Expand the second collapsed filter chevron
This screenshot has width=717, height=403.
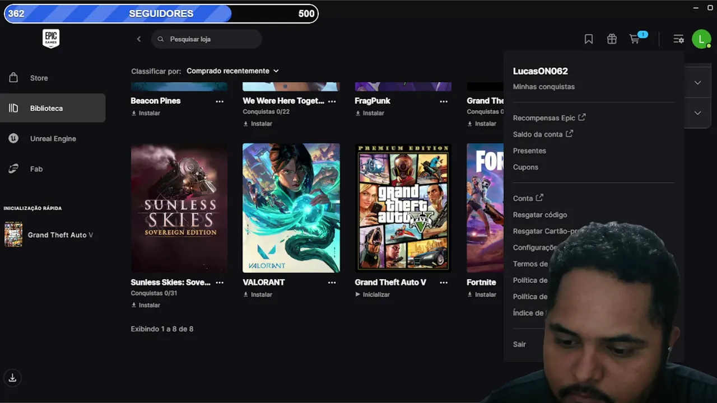[697, 113]
